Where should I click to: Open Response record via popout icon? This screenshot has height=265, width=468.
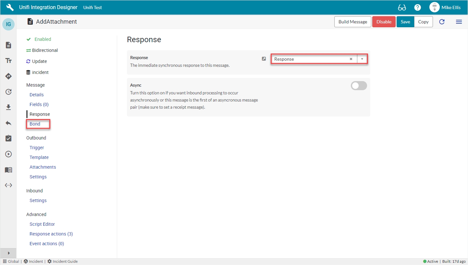pos(264,59)
